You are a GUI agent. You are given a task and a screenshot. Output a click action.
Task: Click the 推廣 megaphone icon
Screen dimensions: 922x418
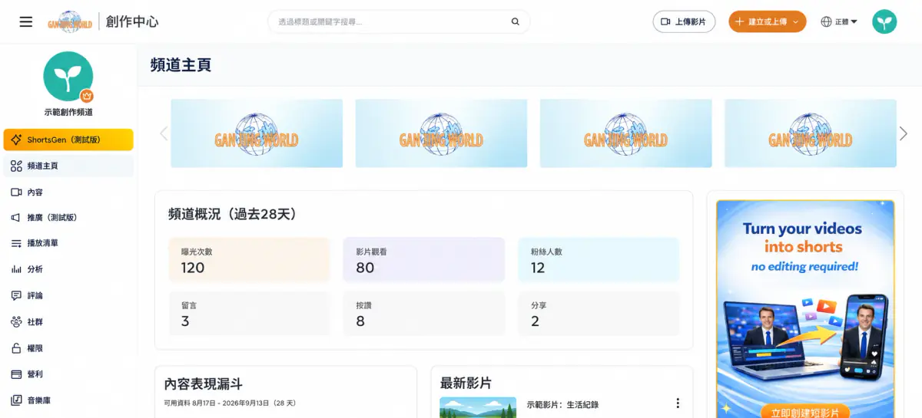pos(16,218)
